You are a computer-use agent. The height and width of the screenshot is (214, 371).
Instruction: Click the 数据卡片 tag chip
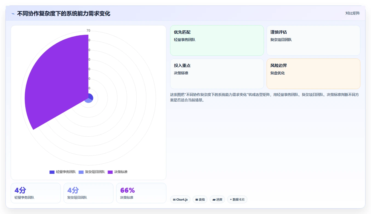click(237, 200)
